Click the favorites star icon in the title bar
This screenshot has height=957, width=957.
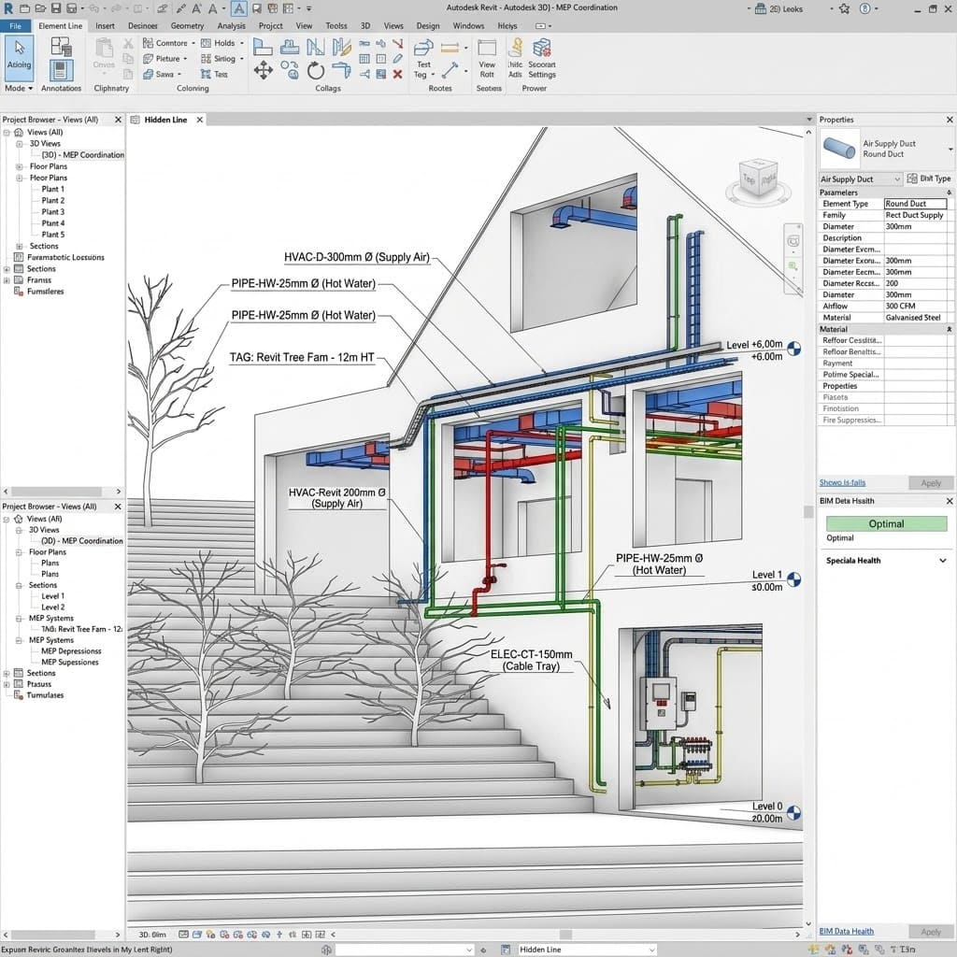843,8
